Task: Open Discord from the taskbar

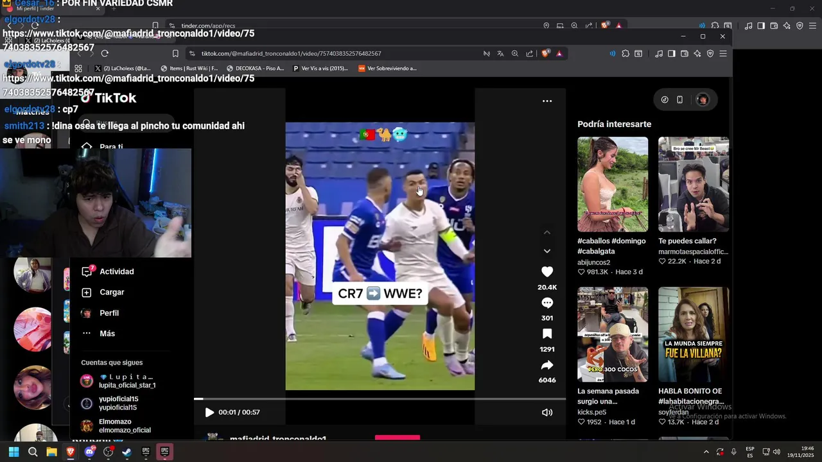Action: 89,452
